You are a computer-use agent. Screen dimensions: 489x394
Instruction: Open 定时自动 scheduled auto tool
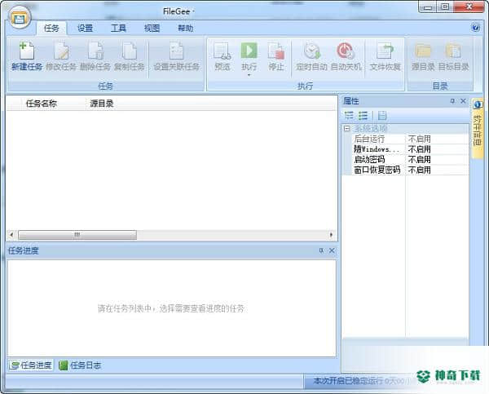click(311, 55)
